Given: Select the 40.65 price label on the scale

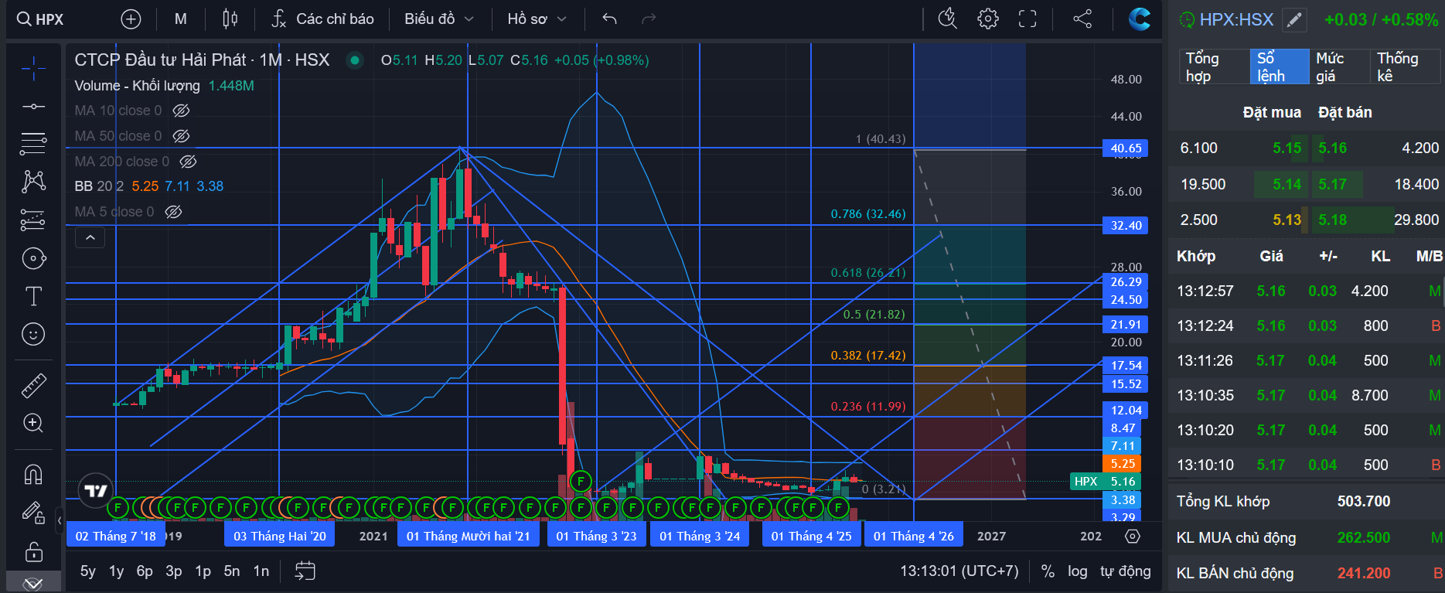Looking at the screenshot, I should (1126, 148).
